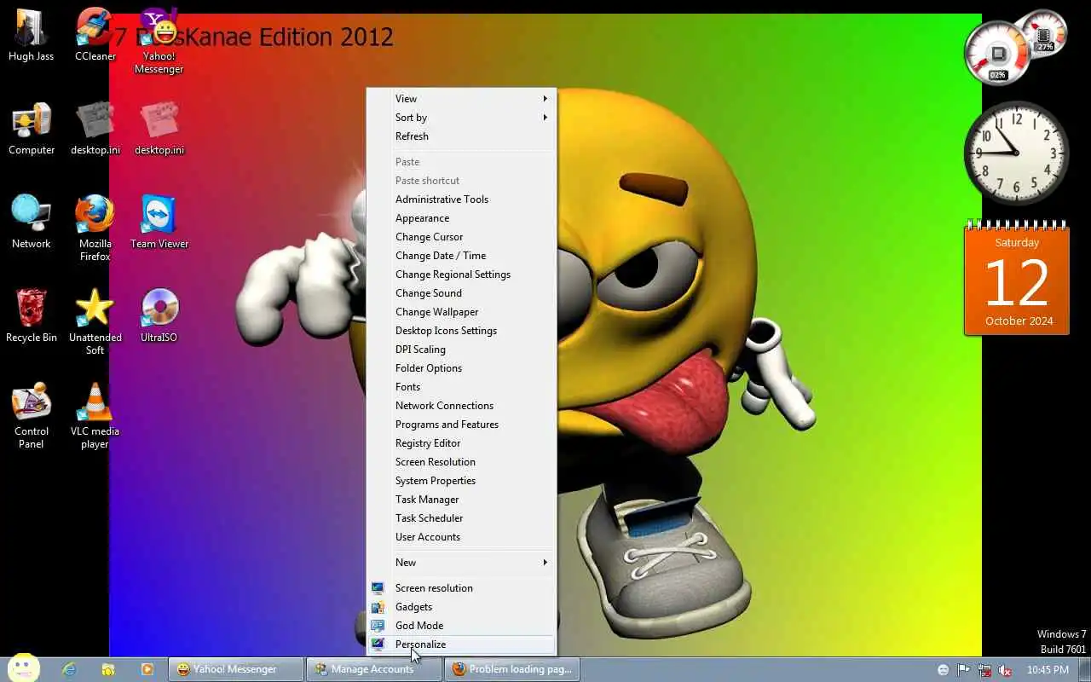This screenshot has height=682, width=1091.
Task: Open the Windows Explorer pinned taskbar icon
Action: [108, 669]
